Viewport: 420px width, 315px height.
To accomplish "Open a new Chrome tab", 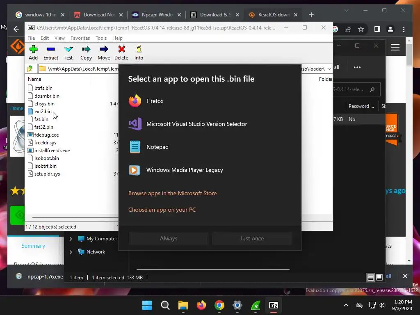I will click(x=311, y=15).
